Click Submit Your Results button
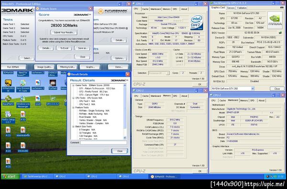Viewport: 287px width, 189px height. (x=64, y=33)
